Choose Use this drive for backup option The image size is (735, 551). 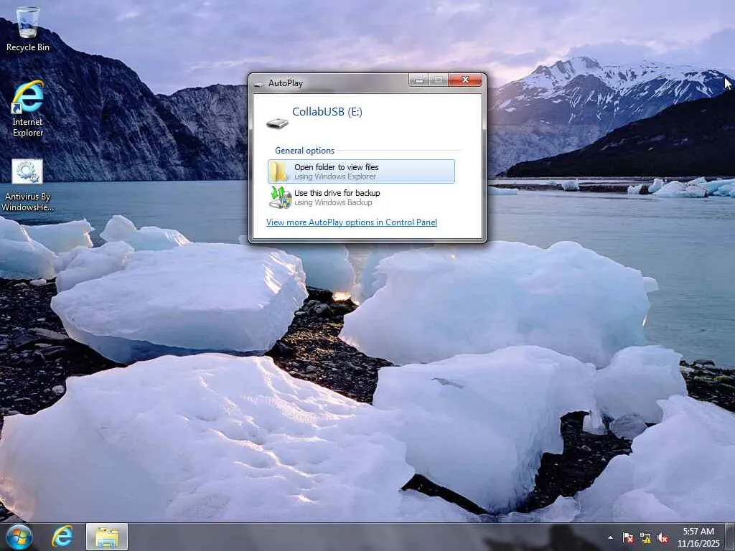coord(361,197)
